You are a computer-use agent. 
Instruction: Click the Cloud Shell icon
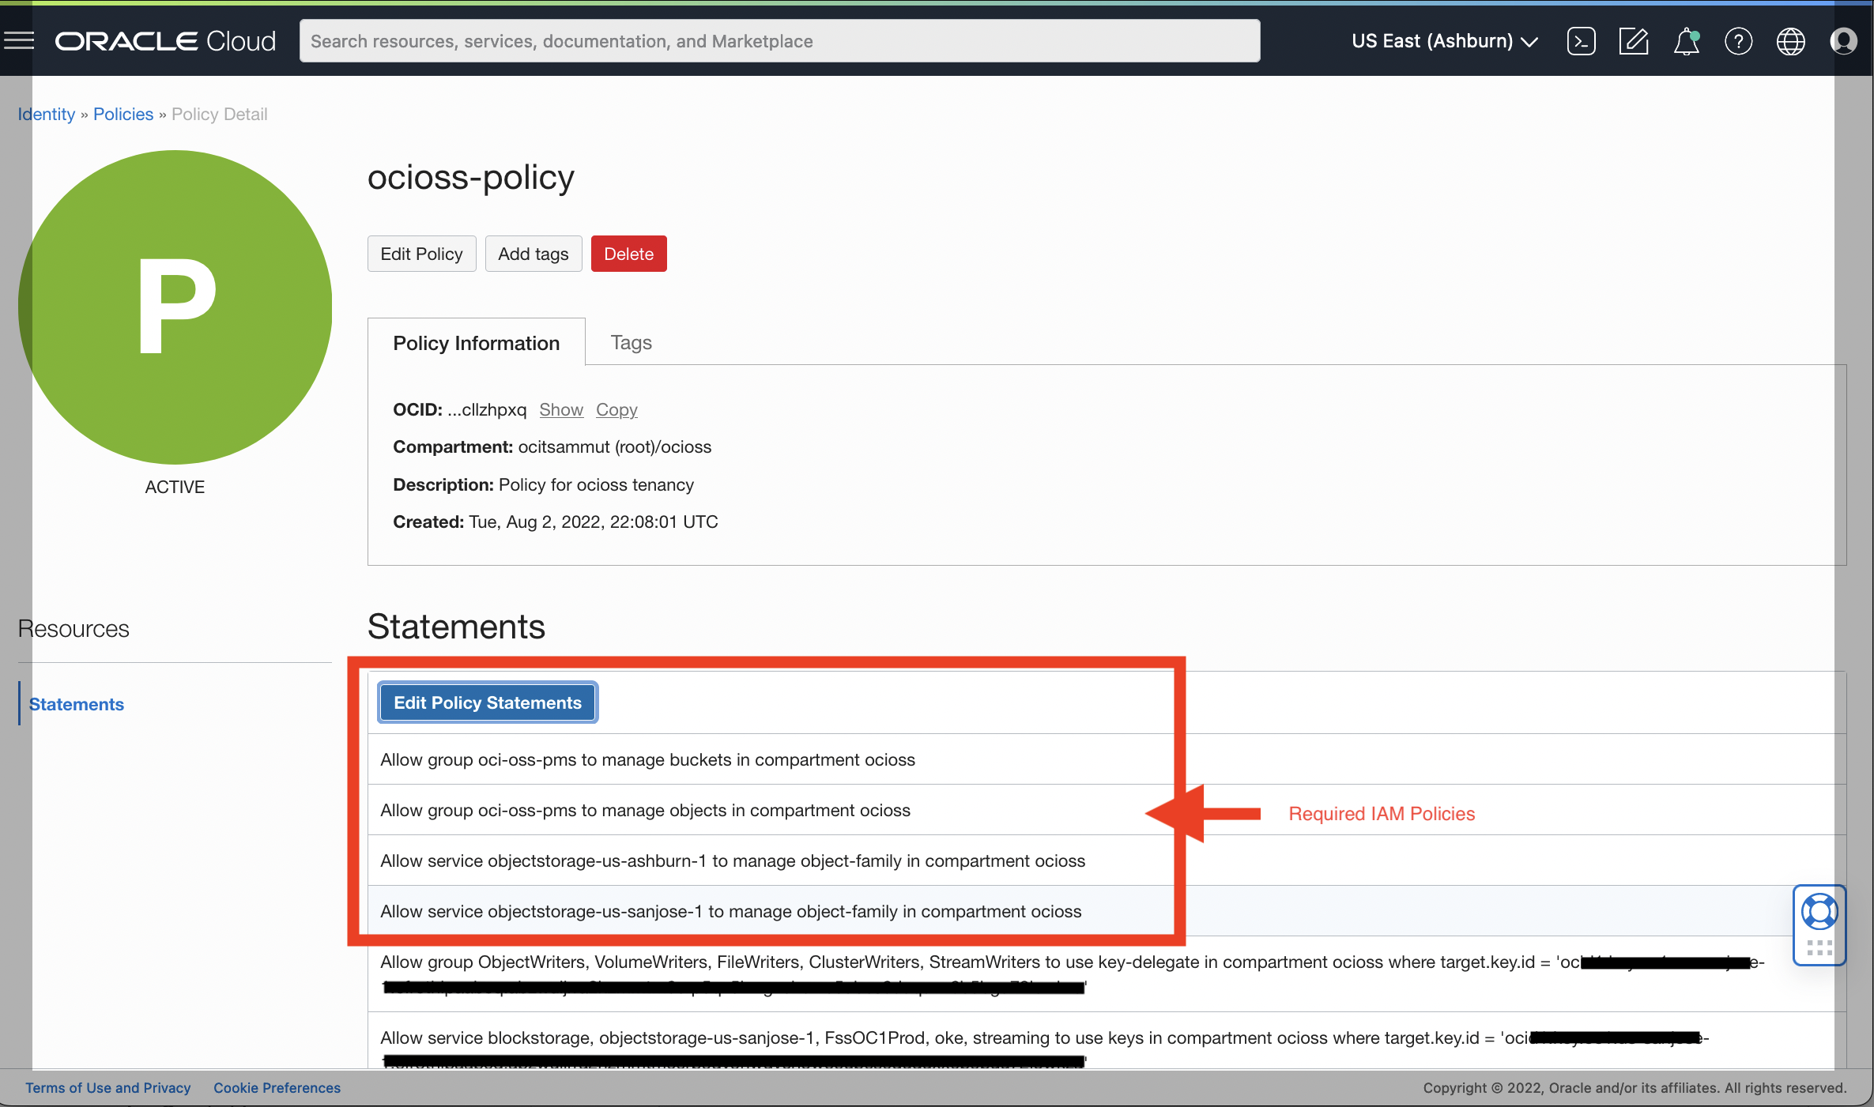tap(1579, 41)
